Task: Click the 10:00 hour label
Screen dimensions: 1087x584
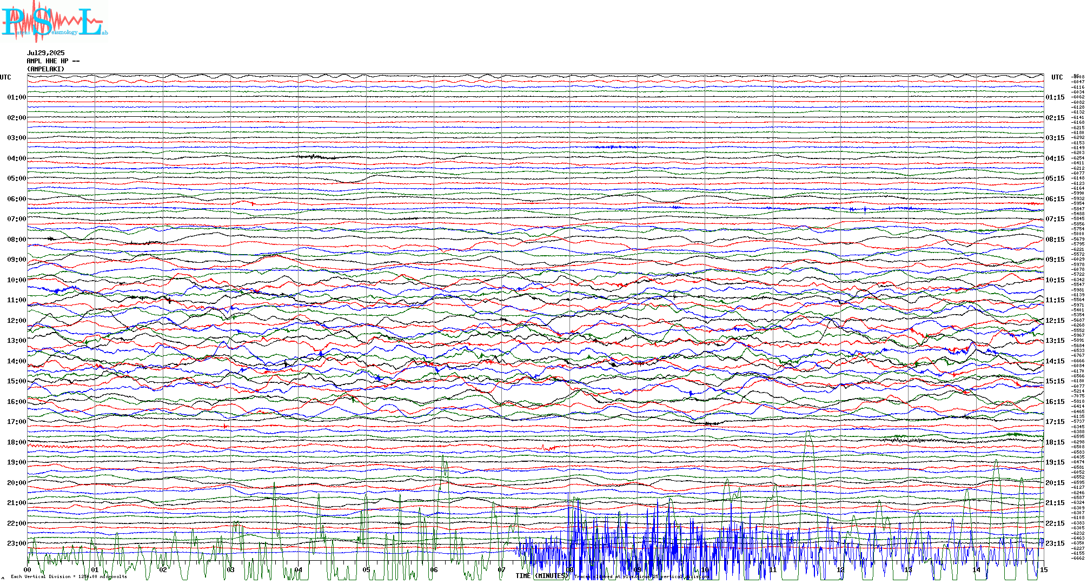Action: pos(17,280)
